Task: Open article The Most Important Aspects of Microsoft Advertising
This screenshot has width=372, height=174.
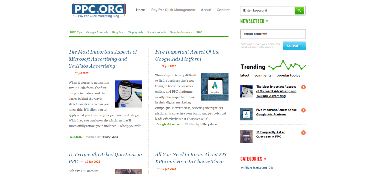Action: 103,59
